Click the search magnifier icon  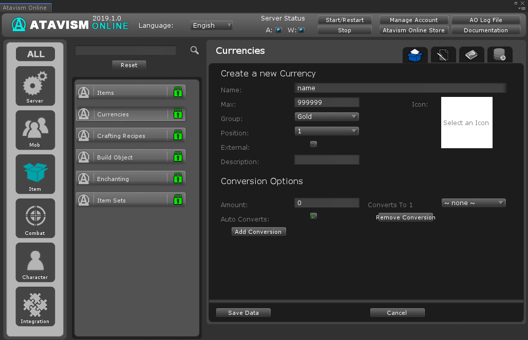[x=194, y=50]
